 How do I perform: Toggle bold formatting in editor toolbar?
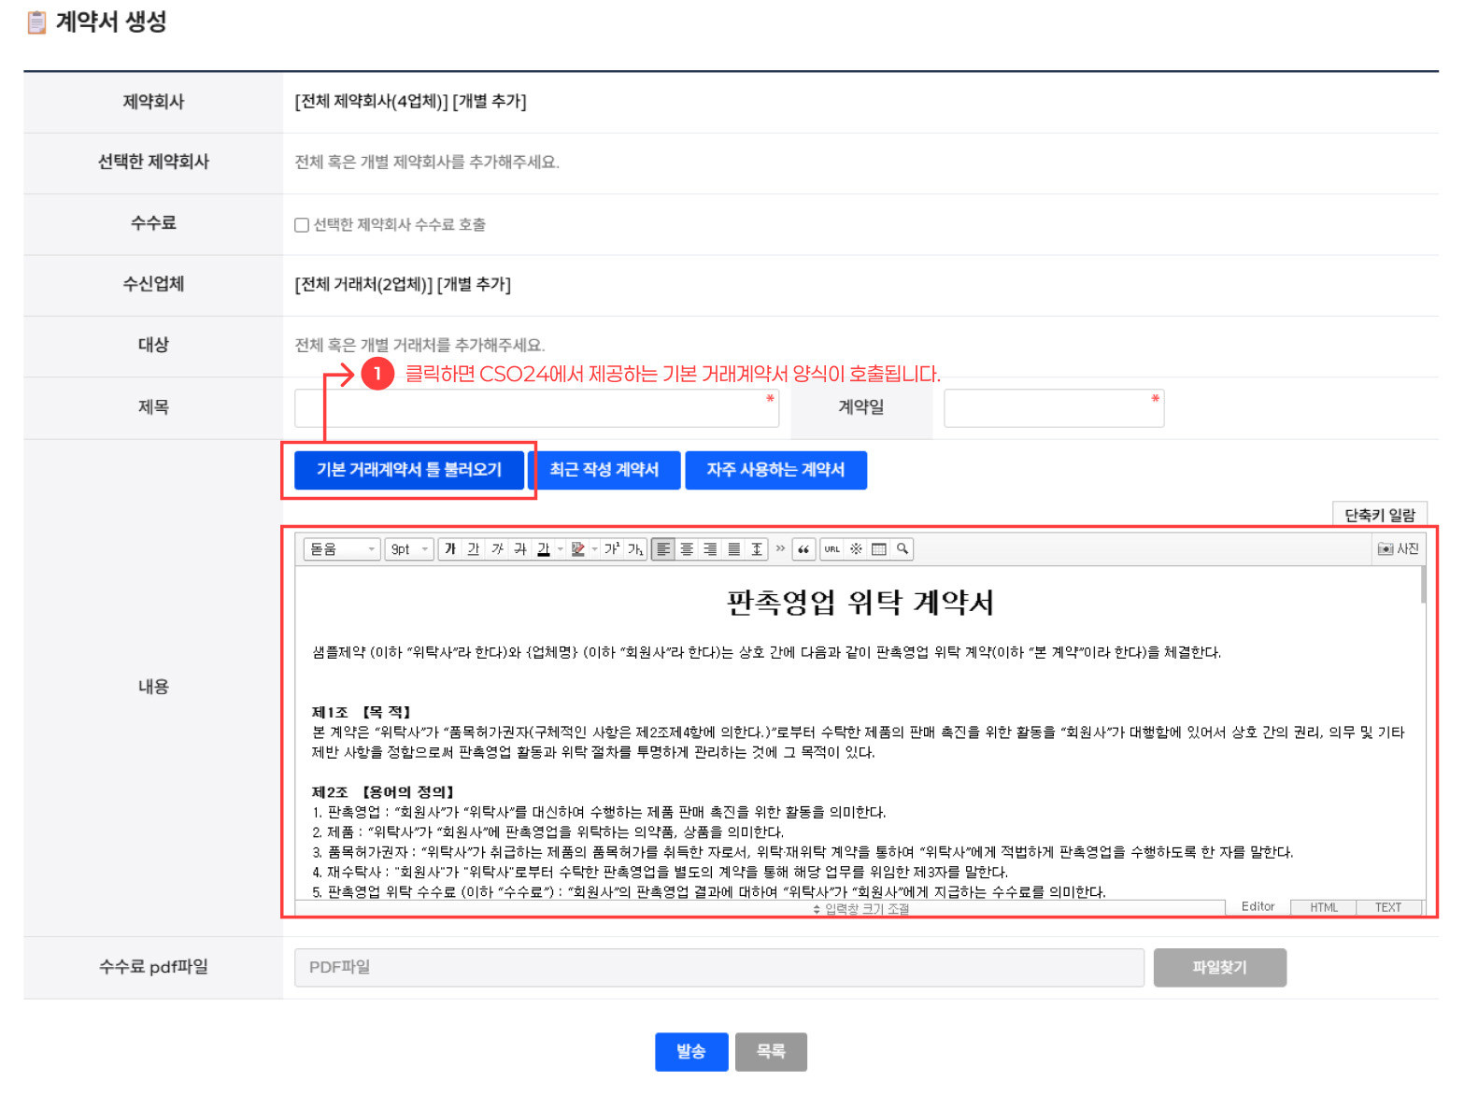pyautogui.click(x=450, y=549)
